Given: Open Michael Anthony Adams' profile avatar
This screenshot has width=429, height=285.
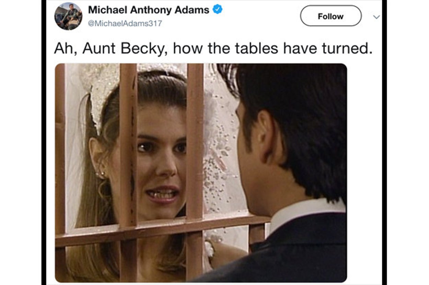Looking at the screenshot, I should 68,16.
